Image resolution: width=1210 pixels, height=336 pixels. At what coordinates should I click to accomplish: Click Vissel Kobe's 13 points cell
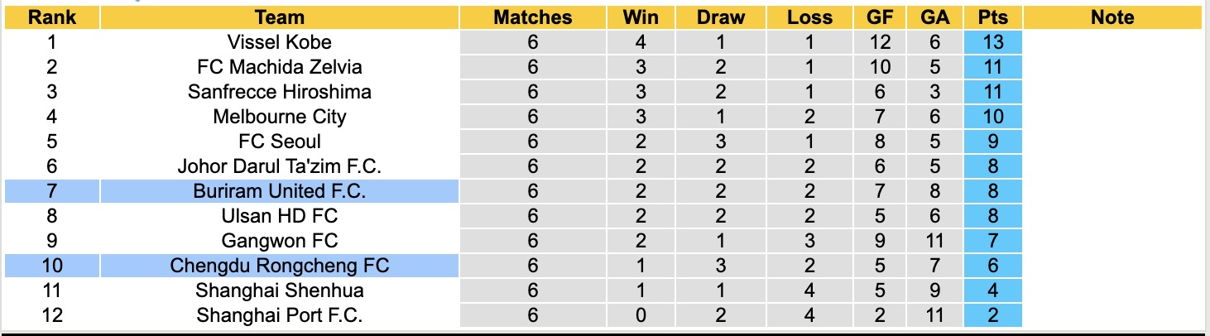pos(992,42)
